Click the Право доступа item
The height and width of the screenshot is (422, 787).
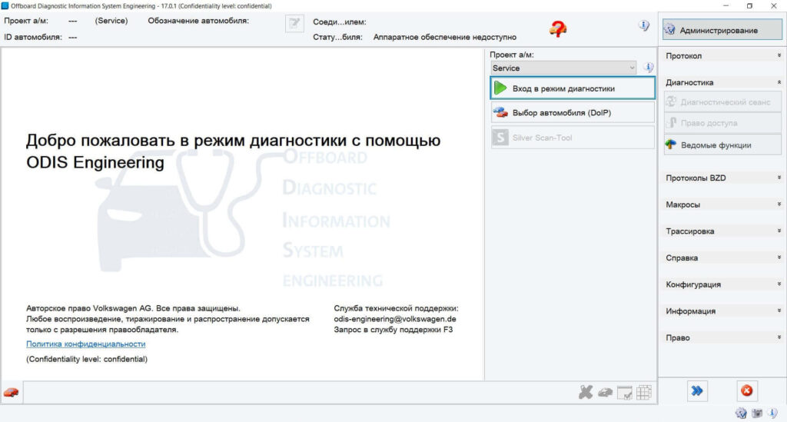pyautogui.click(x=722, y=123)
